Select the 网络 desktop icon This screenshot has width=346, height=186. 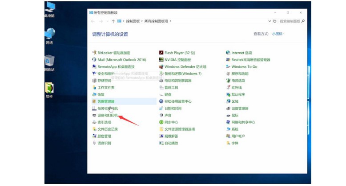click(50, 36)
